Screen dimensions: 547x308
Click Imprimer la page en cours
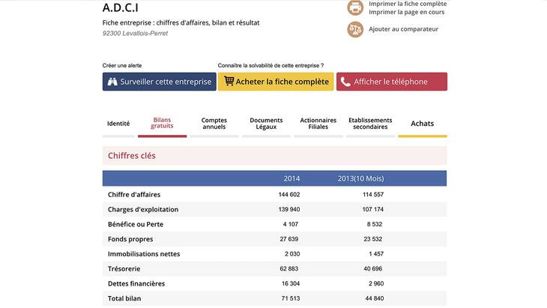click(407, 12)
